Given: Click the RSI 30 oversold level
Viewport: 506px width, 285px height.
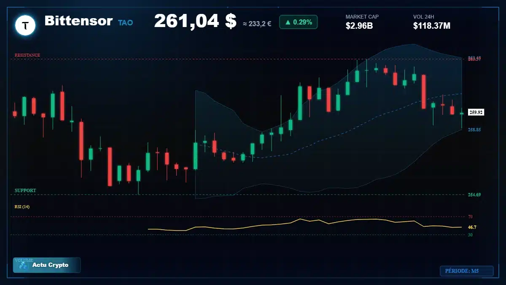Looking at the screenshot, I should click(x=470, y=235).
